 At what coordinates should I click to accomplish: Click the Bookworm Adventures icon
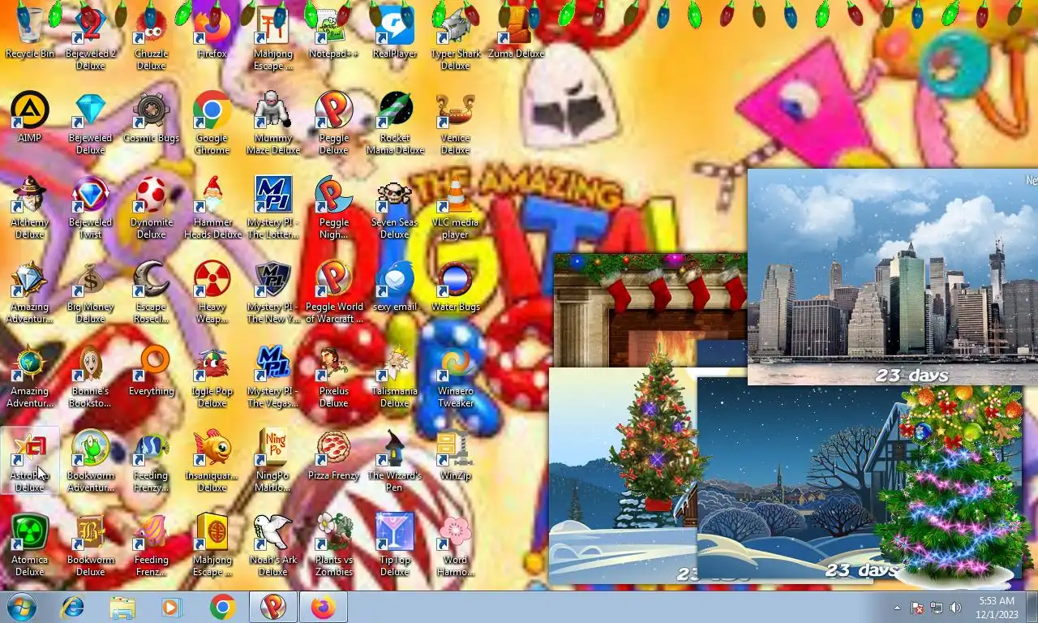pyautogui.click(x=90, y=460)
